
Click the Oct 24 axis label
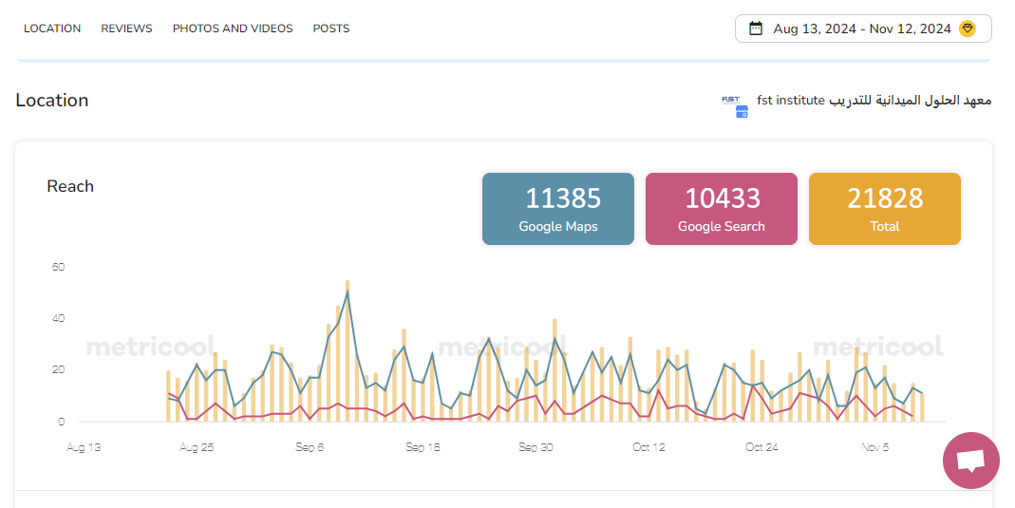click(x=761, y=447)
